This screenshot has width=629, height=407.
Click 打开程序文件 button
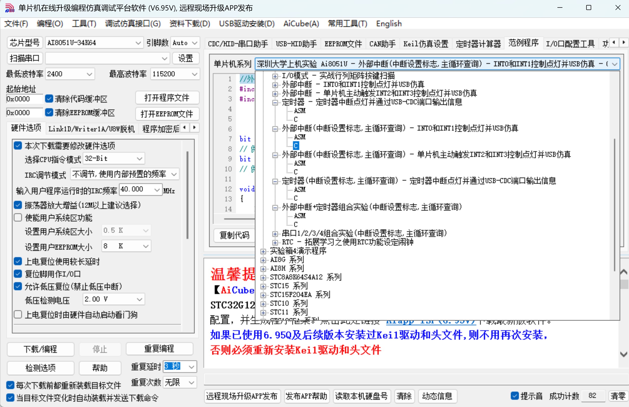tap(167, 98)
